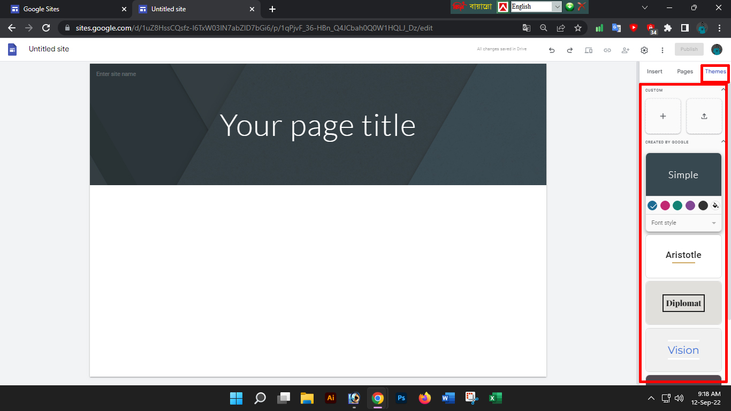Pick the teal theme color
The image size is (731, 411).
[677, 205]
